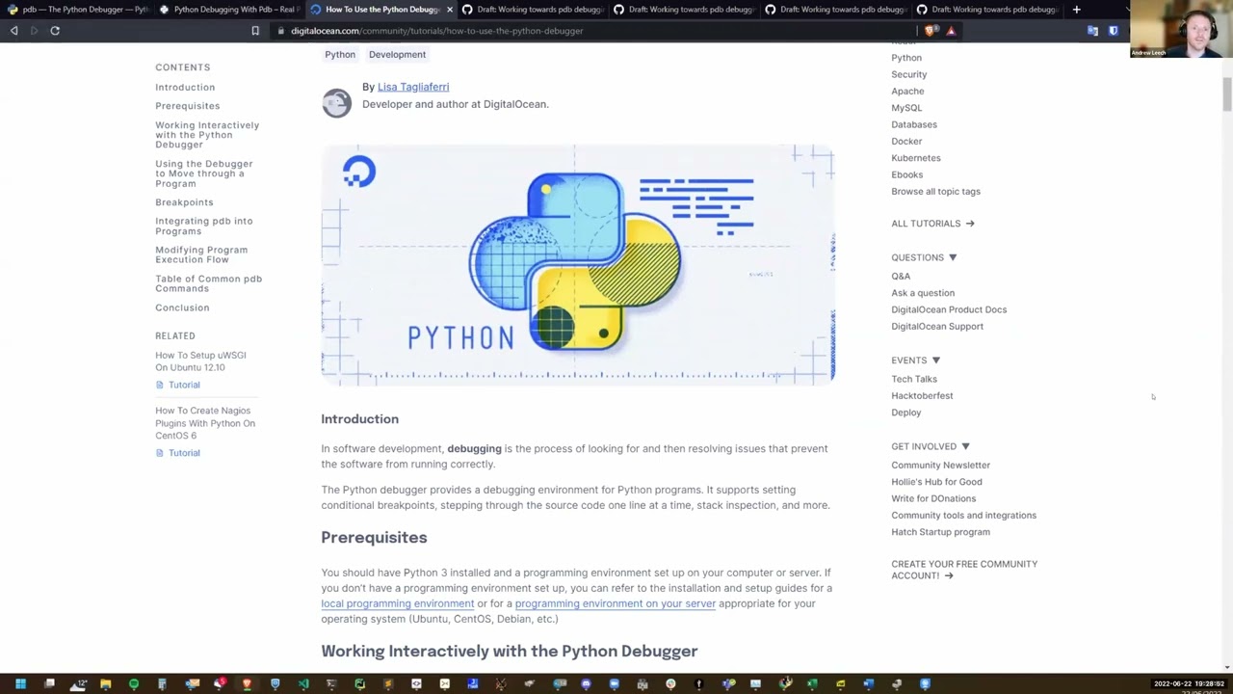Open programming environment on your server link
The image size is (1233, 694).
[616, 603]
